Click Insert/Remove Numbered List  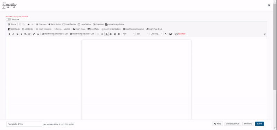coord(55,34)
